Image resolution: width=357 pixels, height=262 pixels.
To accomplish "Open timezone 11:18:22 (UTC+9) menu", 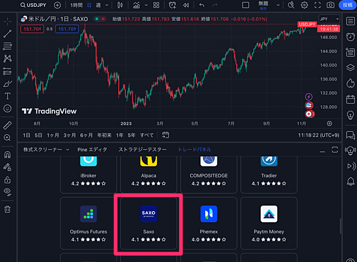I will point(319,135).
